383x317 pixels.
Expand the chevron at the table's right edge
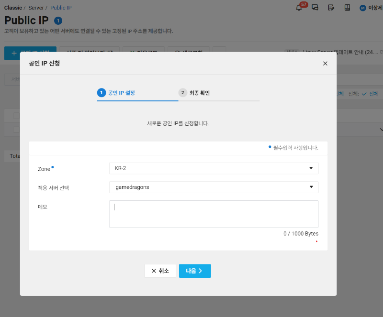point(381,129)
